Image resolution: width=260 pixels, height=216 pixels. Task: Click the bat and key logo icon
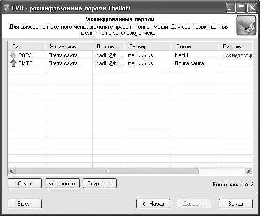click(246, 25)
